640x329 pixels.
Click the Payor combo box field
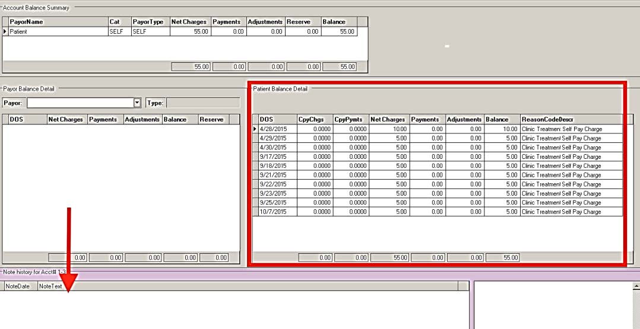[x=80, y=103]
